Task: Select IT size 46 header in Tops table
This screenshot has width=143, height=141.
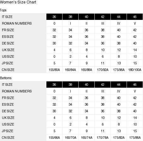Action: click(135, 17)
